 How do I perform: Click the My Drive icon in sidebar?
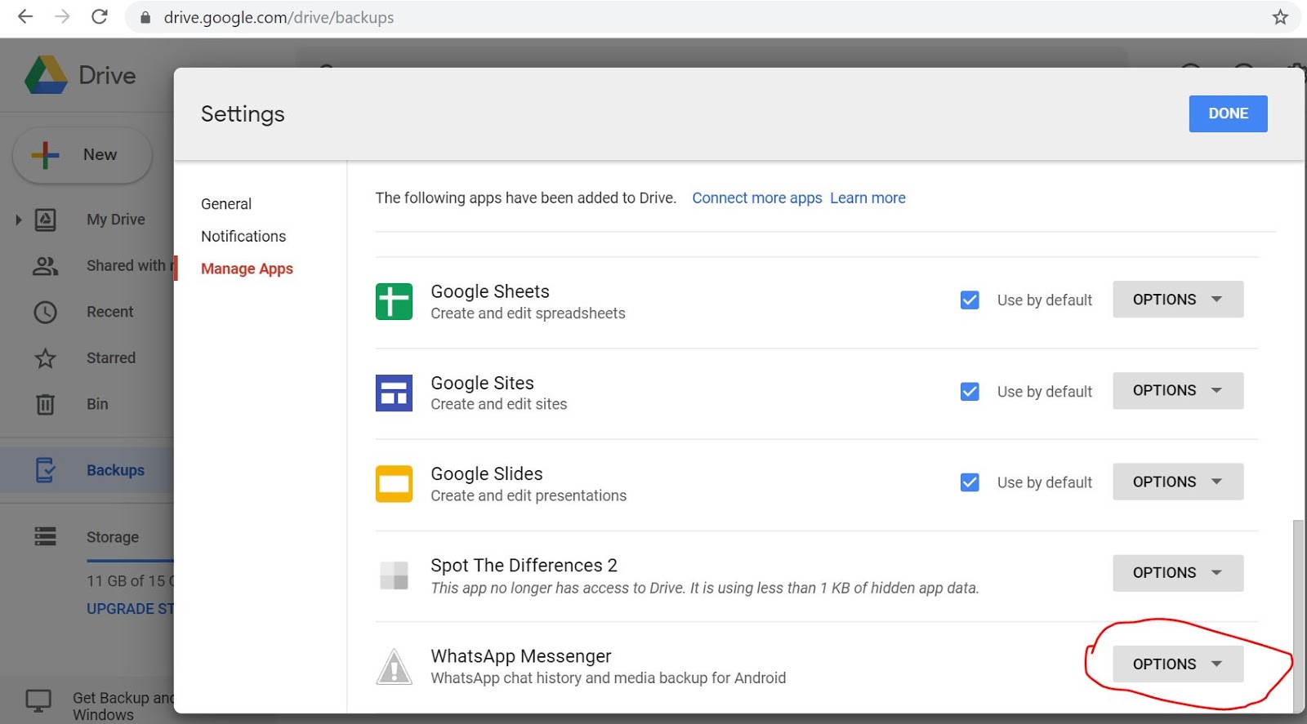46,220
